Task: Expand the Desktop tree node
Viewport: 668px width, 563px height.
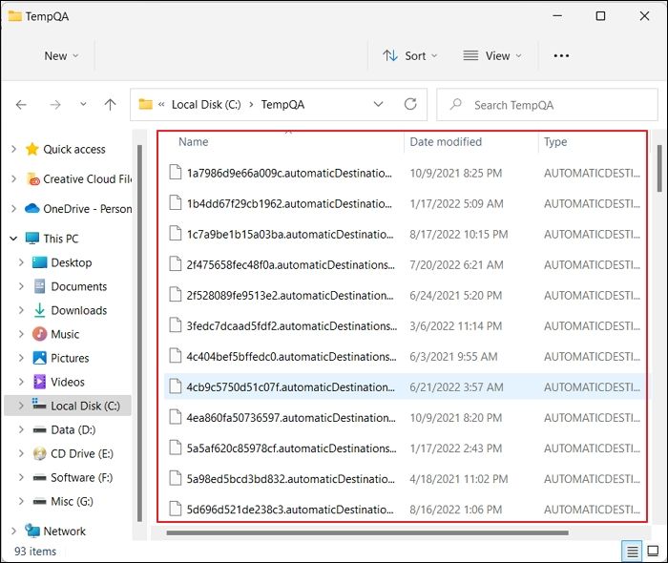Action: (x=21, y=262)
